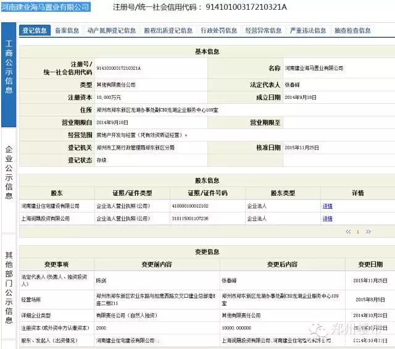
Task: Click the 变更信息 section header
Action: (x=207, y=252)
